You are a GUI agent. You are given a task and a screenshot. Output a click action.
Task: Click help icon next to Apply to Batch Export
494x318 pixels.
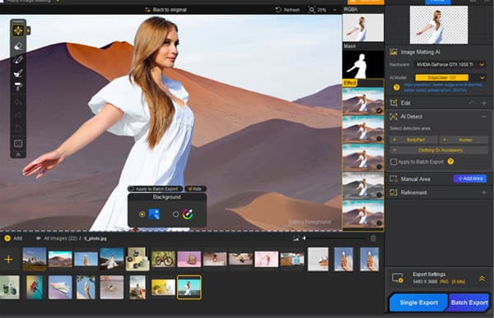[450, 162]
